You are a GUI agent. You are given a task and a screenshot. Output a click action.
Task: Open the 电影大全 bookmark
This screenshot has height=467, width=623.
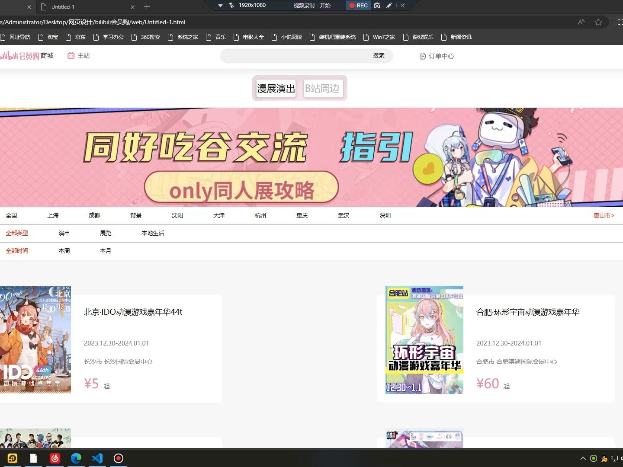coord(249,37)
